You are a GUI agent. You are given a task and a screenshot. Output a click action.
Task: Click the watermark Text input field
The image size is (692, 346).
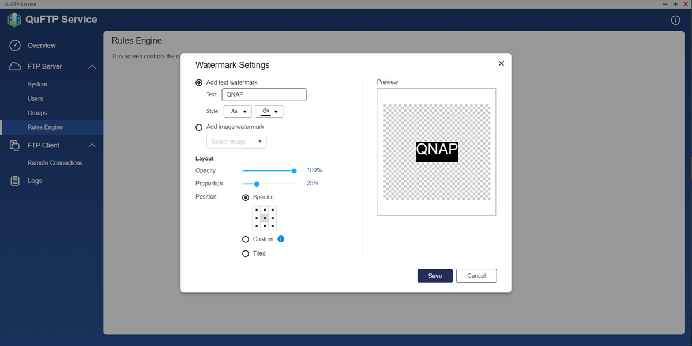[264, 94]
